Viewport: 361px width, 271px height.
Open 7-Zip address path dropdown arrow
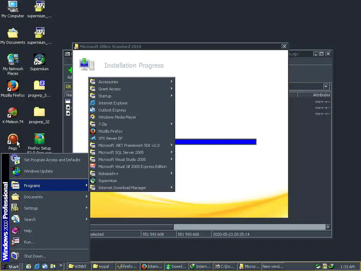point(326,86)
